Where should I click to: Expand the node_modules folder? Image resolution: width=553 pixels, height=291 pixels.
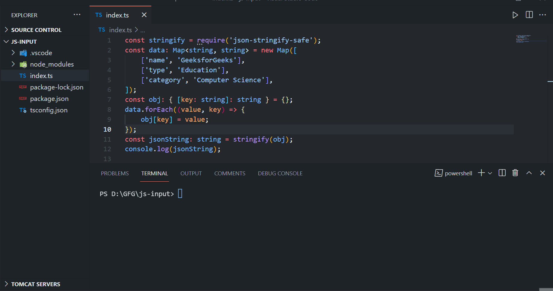pyautogui.click(x=13, y=64)
